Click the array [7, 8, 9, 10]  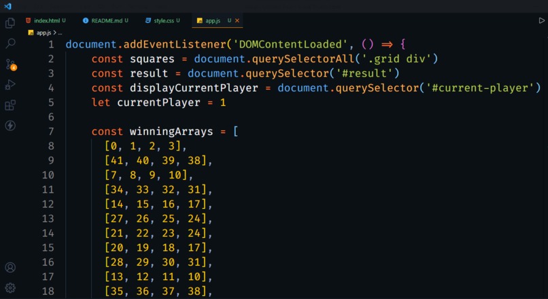(x=145, y=175)
